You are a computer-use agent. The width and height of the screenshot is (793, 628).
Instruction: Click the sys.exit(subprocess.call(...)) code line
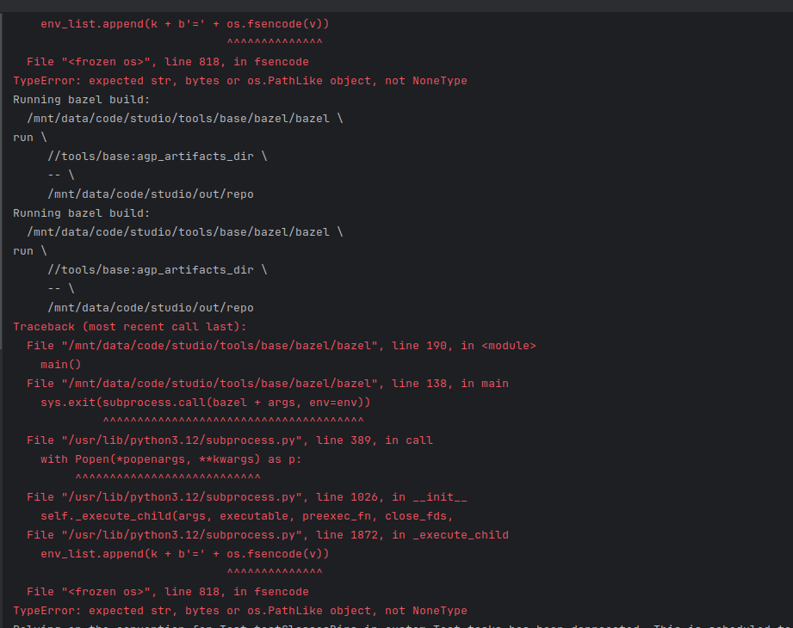205,403
